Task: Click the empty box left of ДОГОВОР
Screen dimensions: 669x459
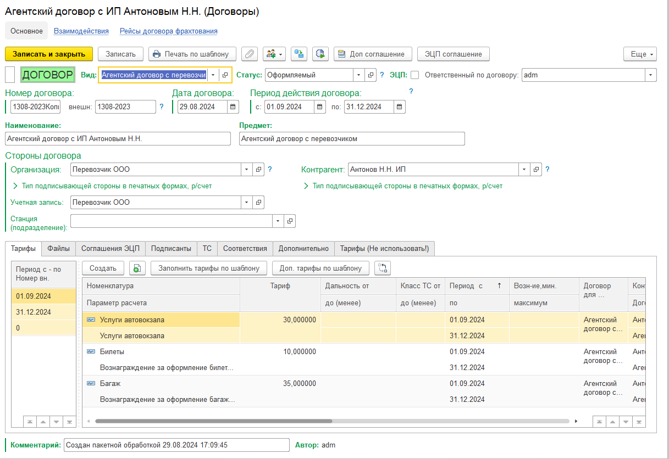Action: (x=10, y=75)
